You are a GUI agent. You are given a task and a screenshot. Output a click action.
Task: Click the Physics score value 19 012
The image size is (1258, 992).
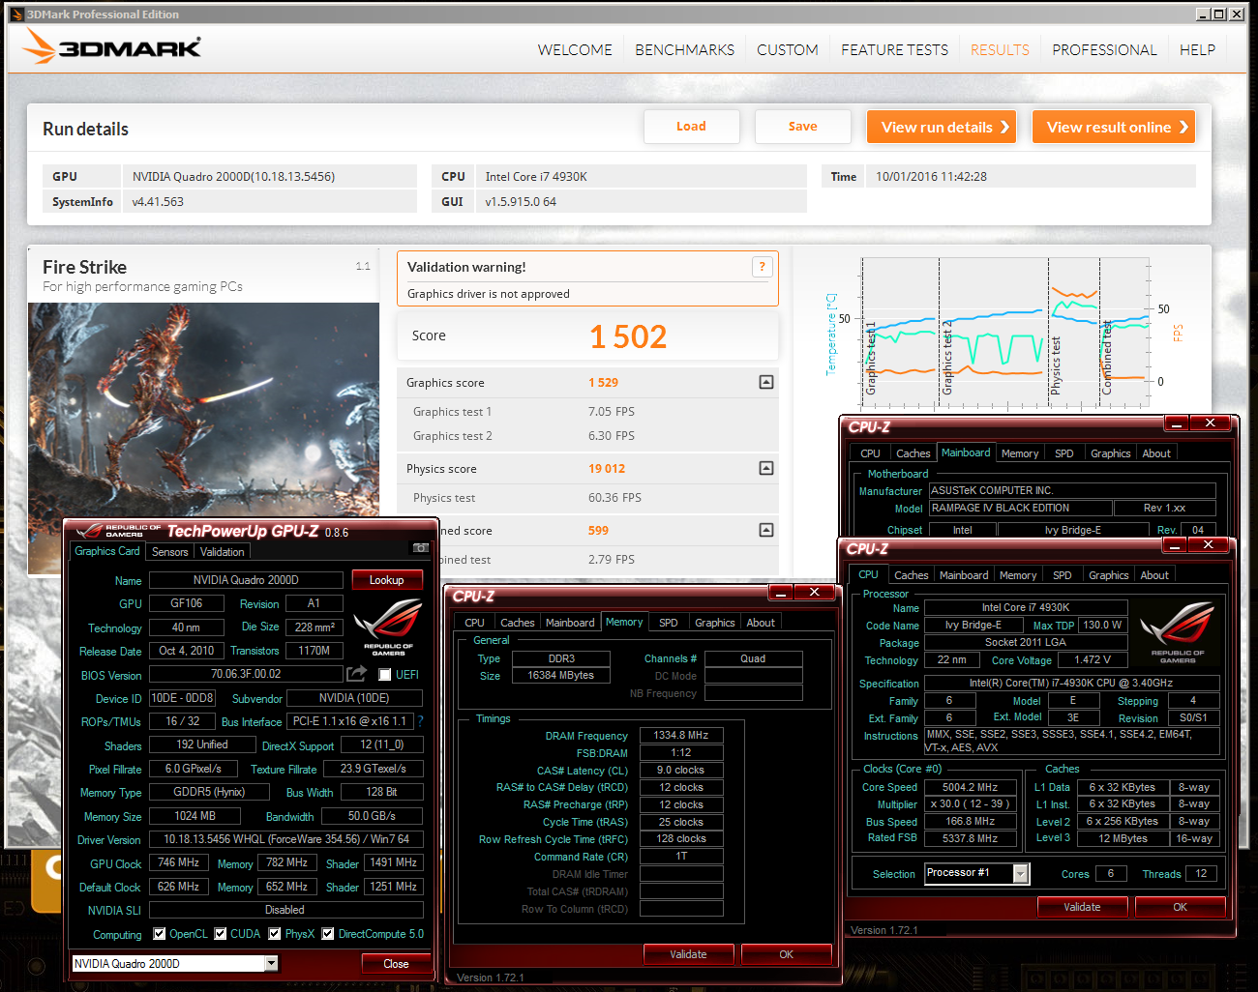tap(607, 468)
